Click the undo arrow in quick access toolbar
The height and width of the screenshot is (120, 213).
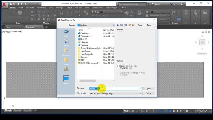point(29,4)
